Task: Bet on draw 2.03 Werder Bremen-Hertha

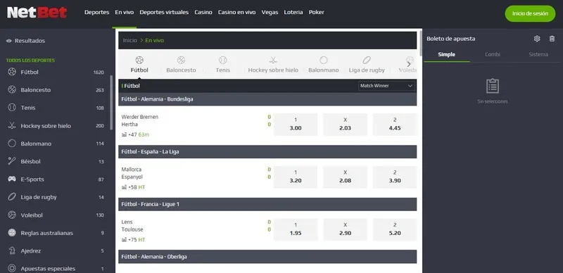Action: (x=345, y=125)
